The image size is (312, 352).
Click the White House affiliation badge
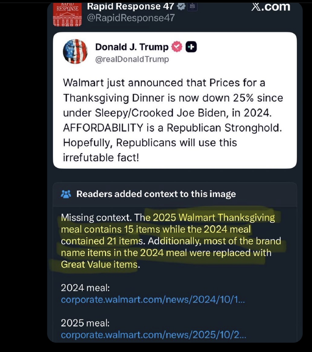(x=192, y=7)
